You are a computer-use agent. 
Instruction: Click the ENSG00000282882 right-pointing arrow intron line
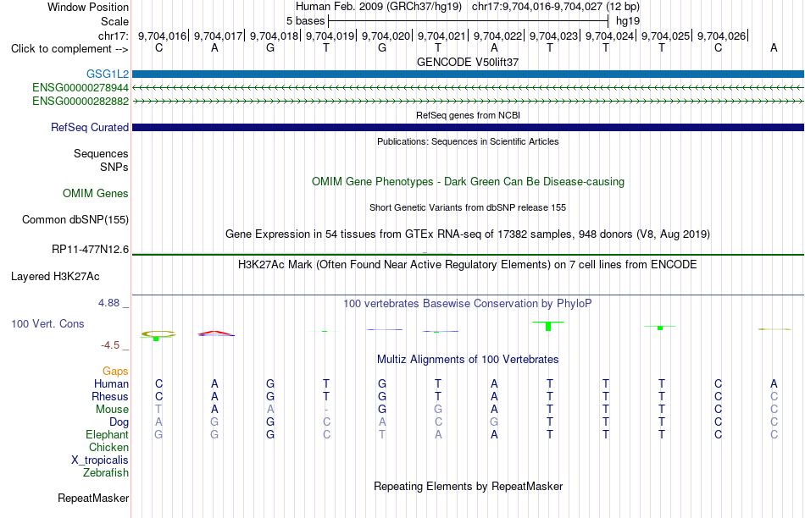click(469, 102)
